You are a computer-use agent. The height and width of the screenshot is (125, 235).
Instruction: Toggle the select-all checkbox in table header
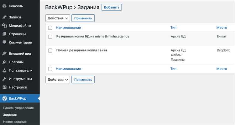tap(50, 28)
